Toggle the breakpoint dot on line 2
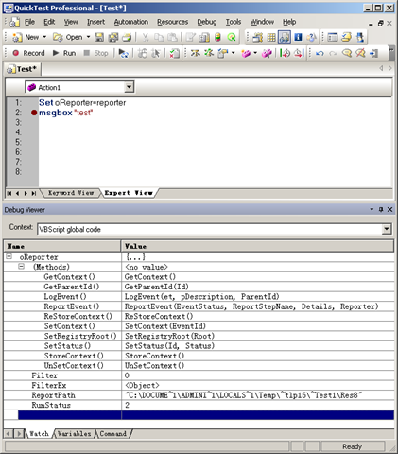The image size is (398, 454). (34, 113)
